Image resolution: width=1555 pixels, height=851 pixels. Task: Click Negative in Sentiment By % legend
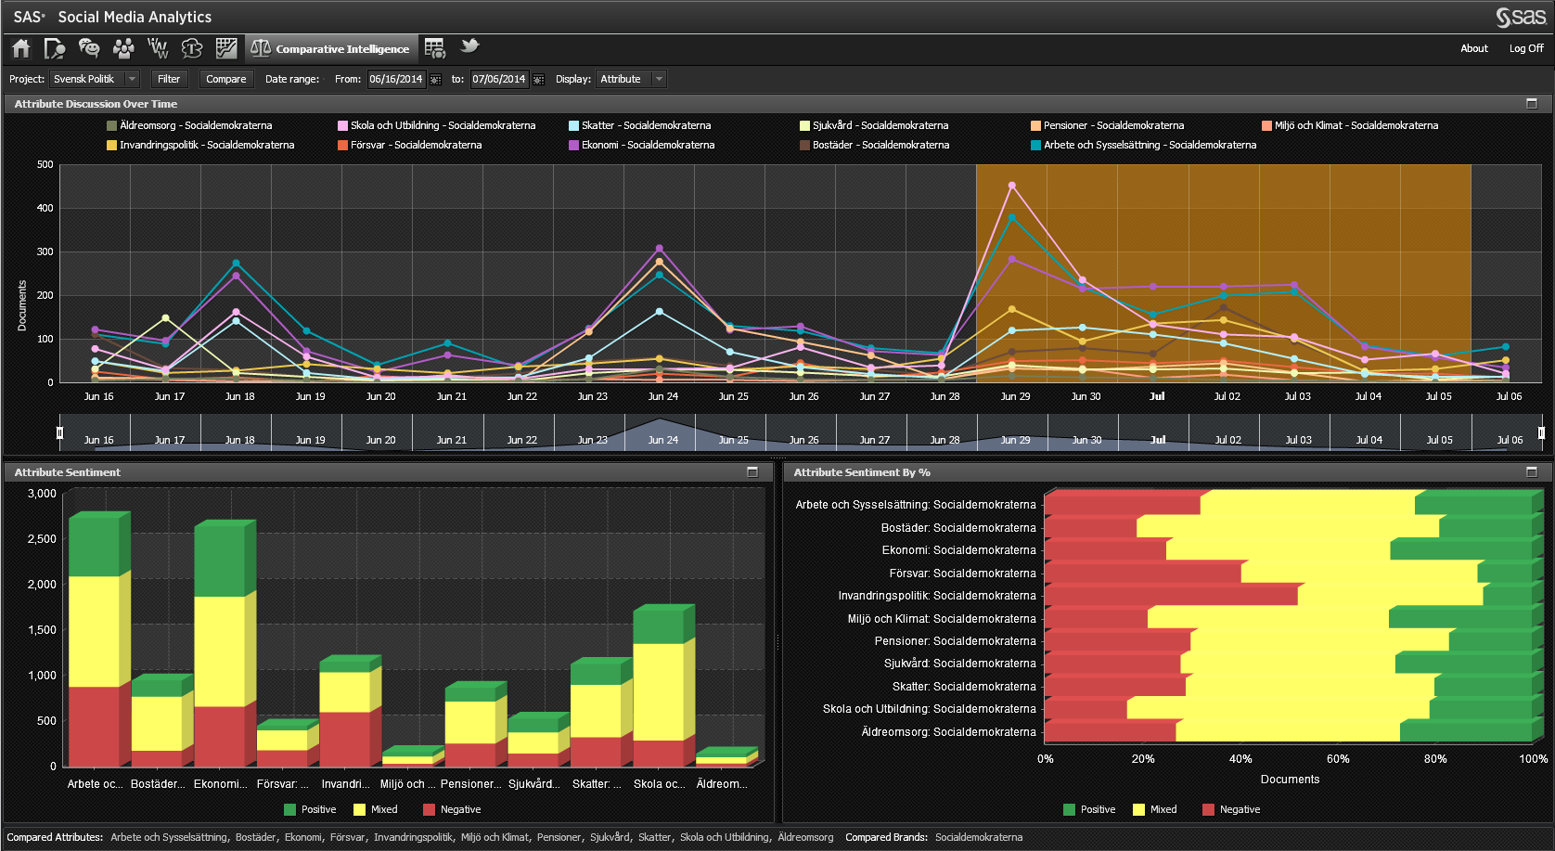pos(1231,809)
